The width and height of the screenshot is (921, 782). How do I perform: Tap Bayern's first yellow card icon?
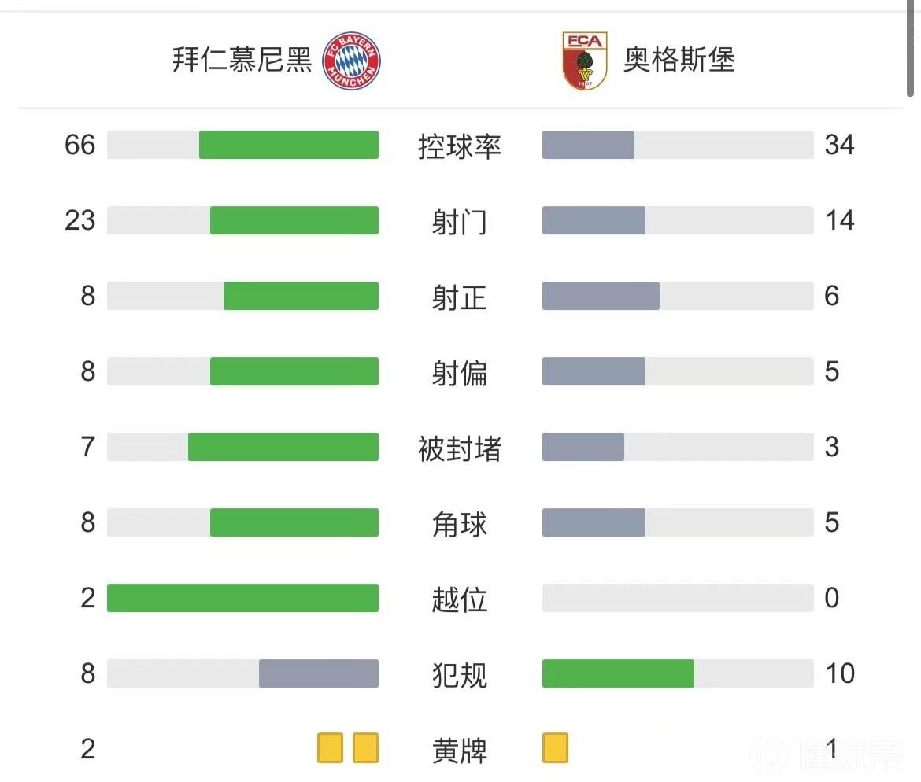coord(330,748)
